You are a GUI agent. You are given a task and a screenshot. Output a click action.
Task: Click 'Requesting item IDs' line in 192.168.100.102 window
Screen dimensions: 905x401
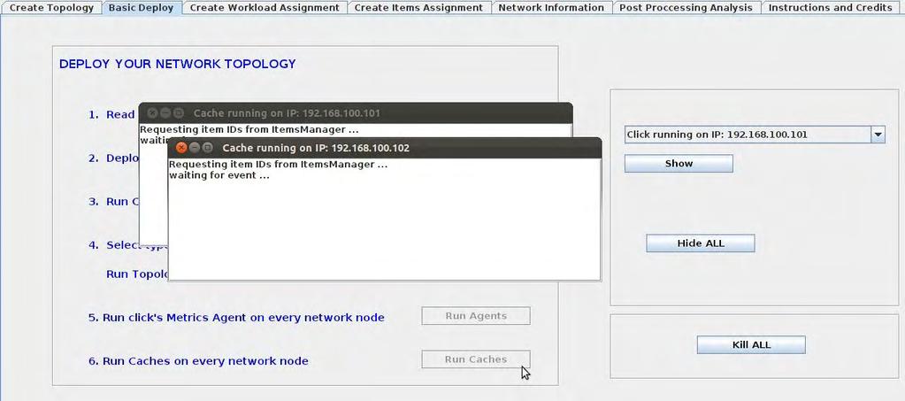278,164
